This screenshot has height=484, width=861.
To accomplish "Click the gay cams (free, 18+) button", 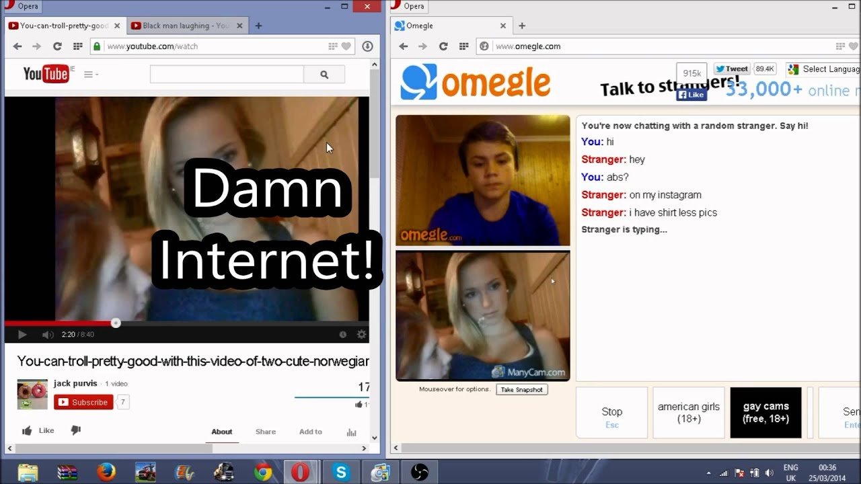I will (x=766, y=413).
